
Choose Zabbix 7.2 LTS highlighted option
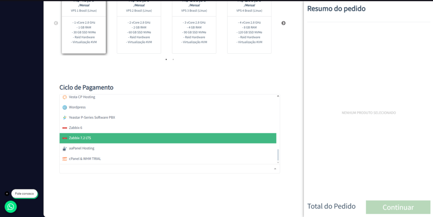point(168,138)
